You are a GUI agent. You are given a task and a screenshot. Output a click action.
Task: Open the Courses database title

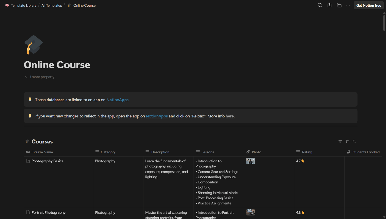42,141
